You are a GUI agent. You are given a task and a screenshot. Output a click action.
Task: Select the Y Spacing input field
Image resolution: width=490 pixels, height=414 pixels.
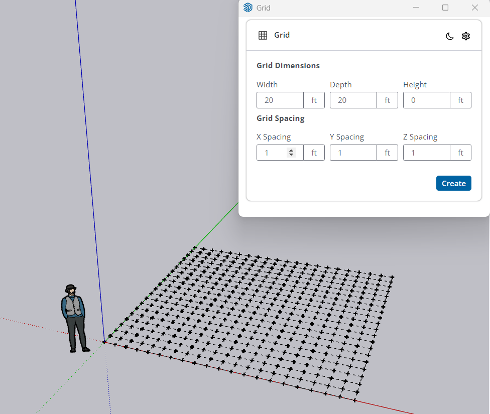point(353,153)
